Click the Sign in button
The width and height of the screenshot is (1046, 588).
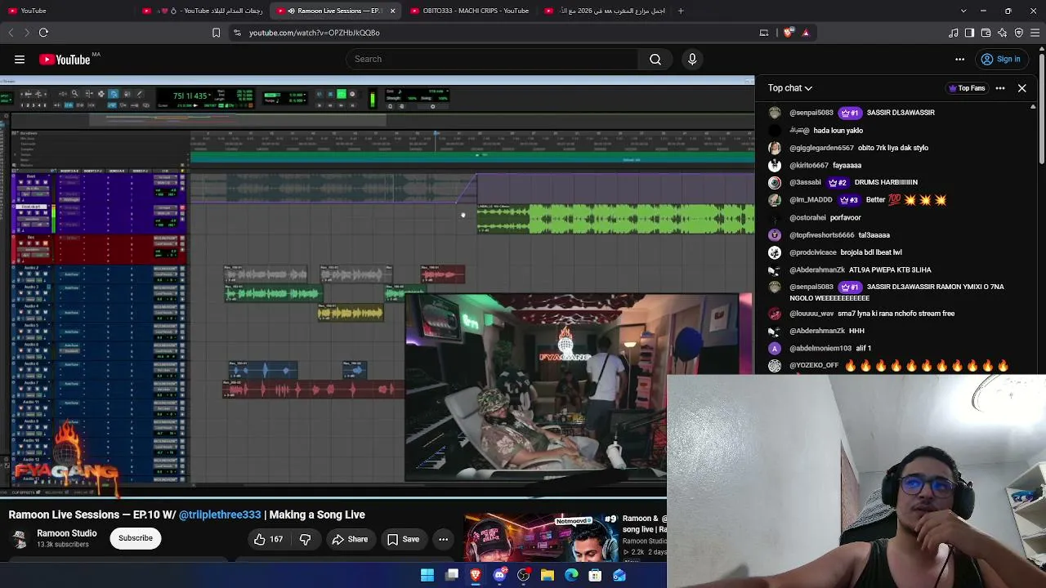tap(1001, 59)
